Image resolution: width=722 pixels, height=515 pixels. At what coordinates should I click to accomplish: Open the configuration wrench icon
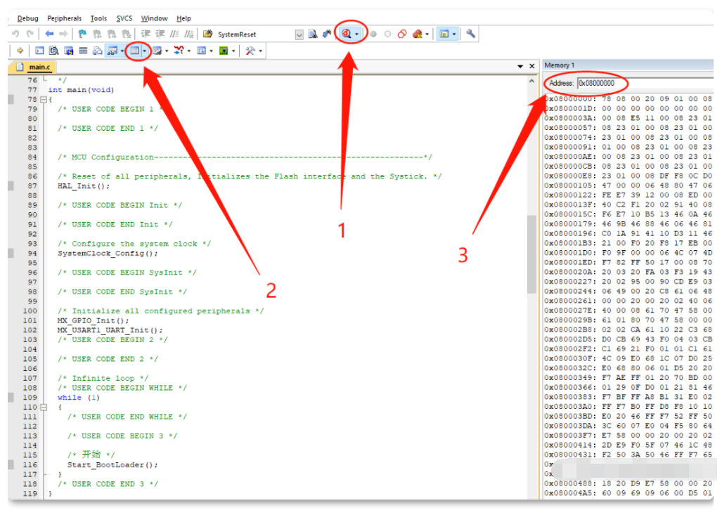coord(470,34)
